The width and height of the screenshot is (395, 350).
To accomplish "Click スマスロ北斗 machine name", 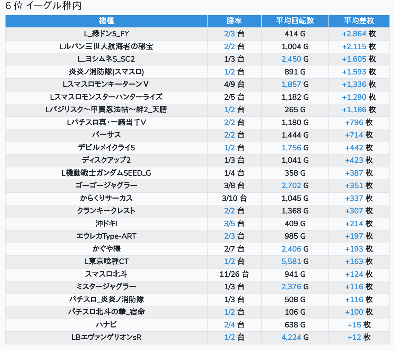I will pyautogui.click(x=106, y=274).
